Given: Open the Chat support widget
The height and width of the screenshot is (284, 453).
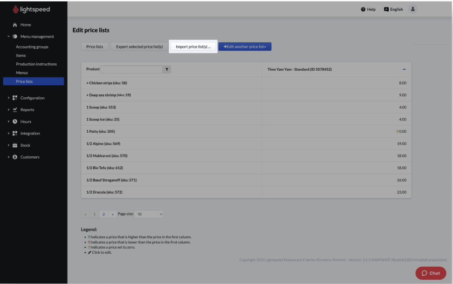Looking at the screenshot, I should pyautogui.click(x=431, y=273).
